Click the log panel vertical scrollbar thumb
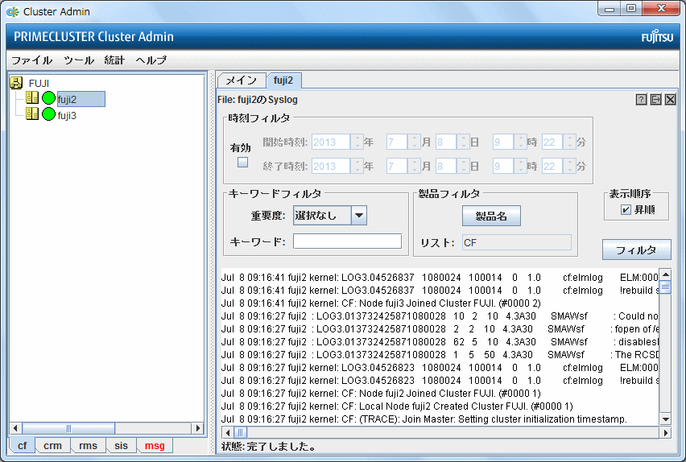This screenshot has height=462, width=686. pos(665,287)
